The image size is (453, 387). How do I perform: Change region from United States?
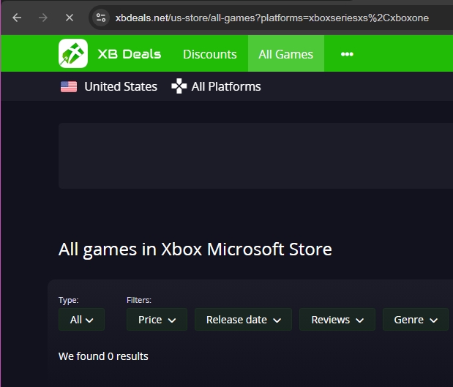tap(121, 86)
